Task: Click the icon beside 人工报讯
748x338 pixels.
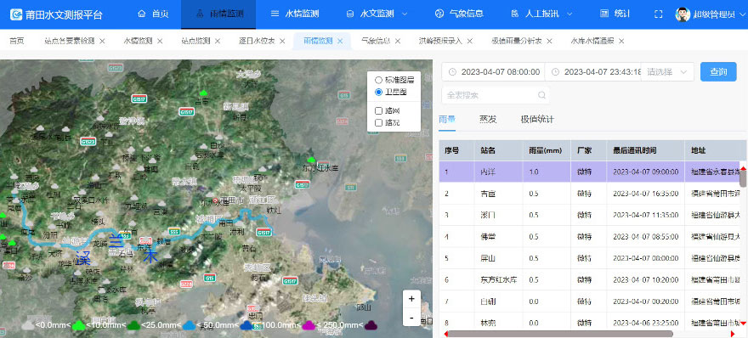Action: pos(515,14)
